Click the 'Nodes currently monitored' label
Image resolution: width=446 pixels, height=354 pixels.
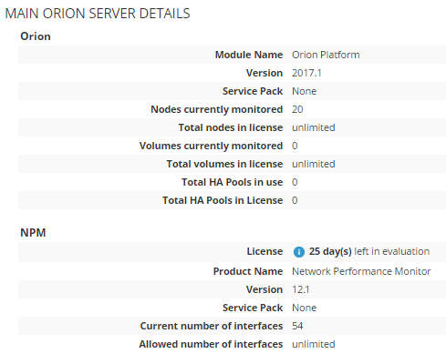[x=217, y=109]
